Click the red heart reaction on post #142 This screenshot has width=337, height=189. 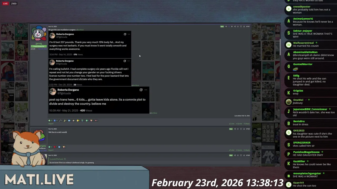(x=55, y=147)
